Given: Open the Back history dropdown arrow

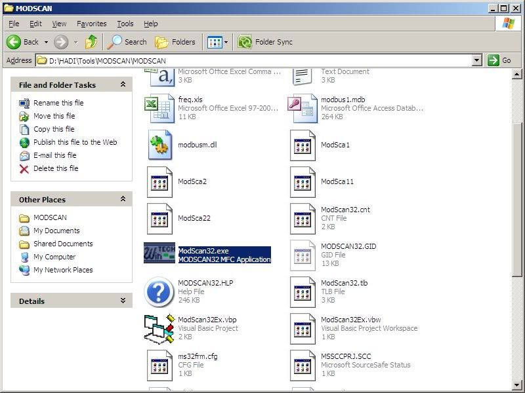Looking at the screenshot, I should (x=46, y=42).
